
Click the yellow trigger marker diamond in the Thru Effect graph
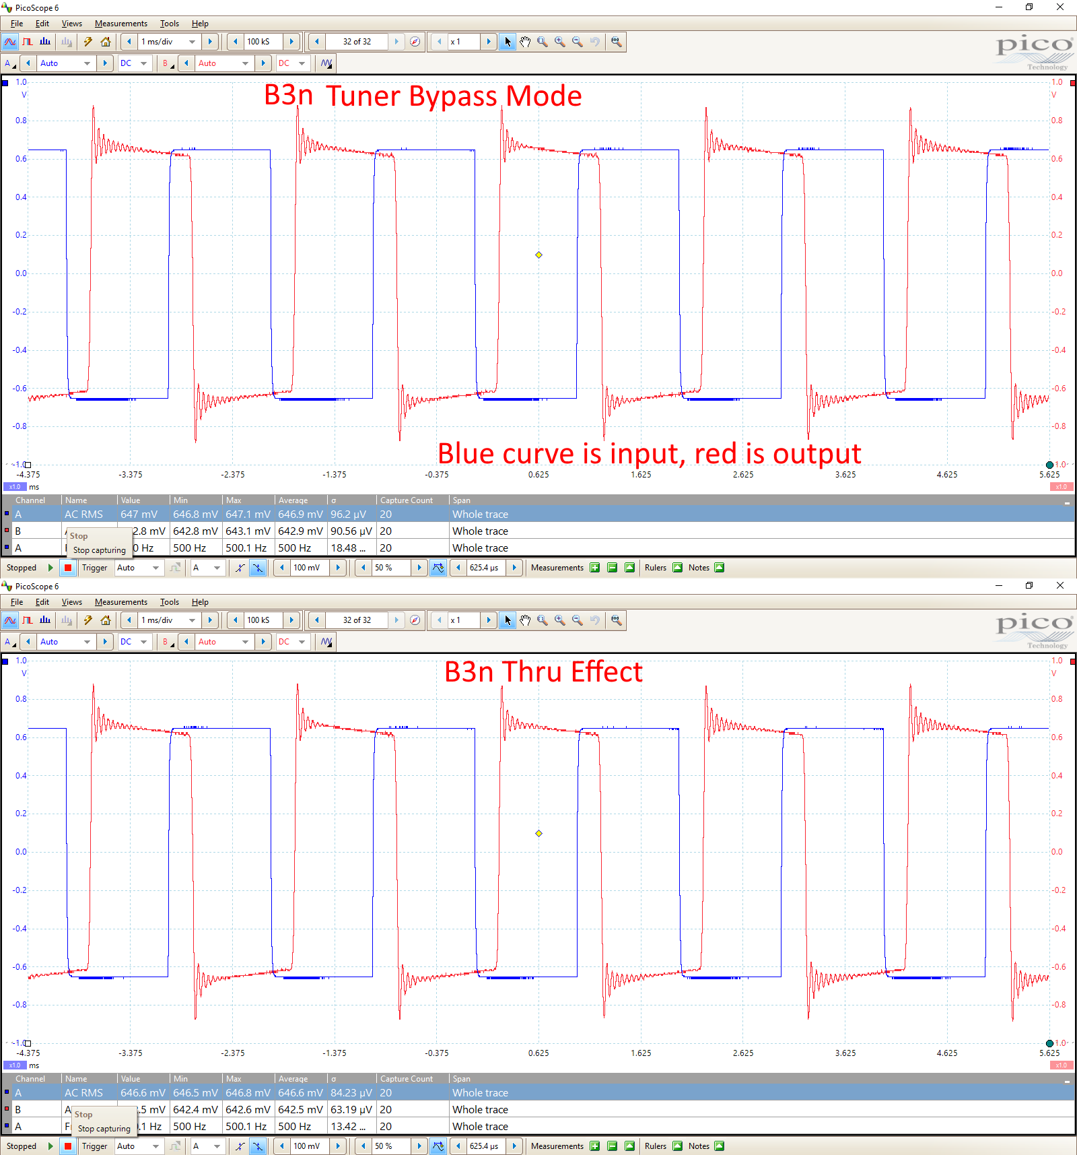tap(538, 833)
